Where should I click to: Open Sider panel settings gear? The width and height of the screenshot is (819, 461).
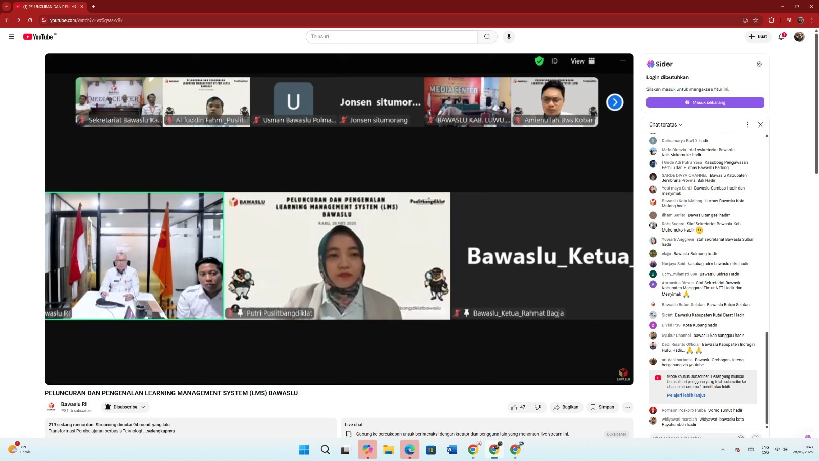pyautogui.click(x=759, y=64)
